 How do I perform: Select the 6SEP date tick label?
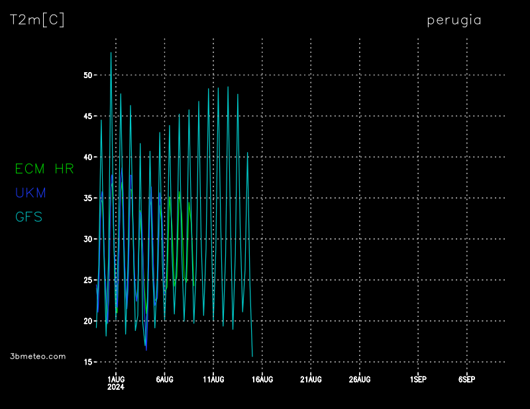click(466, 379)
